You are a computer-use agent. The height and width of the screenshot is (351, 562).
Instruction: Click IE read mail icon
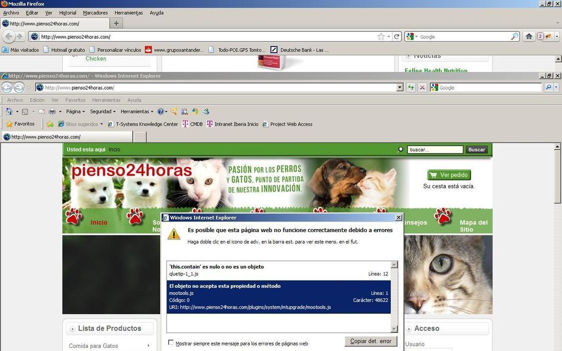pos(41,112)
